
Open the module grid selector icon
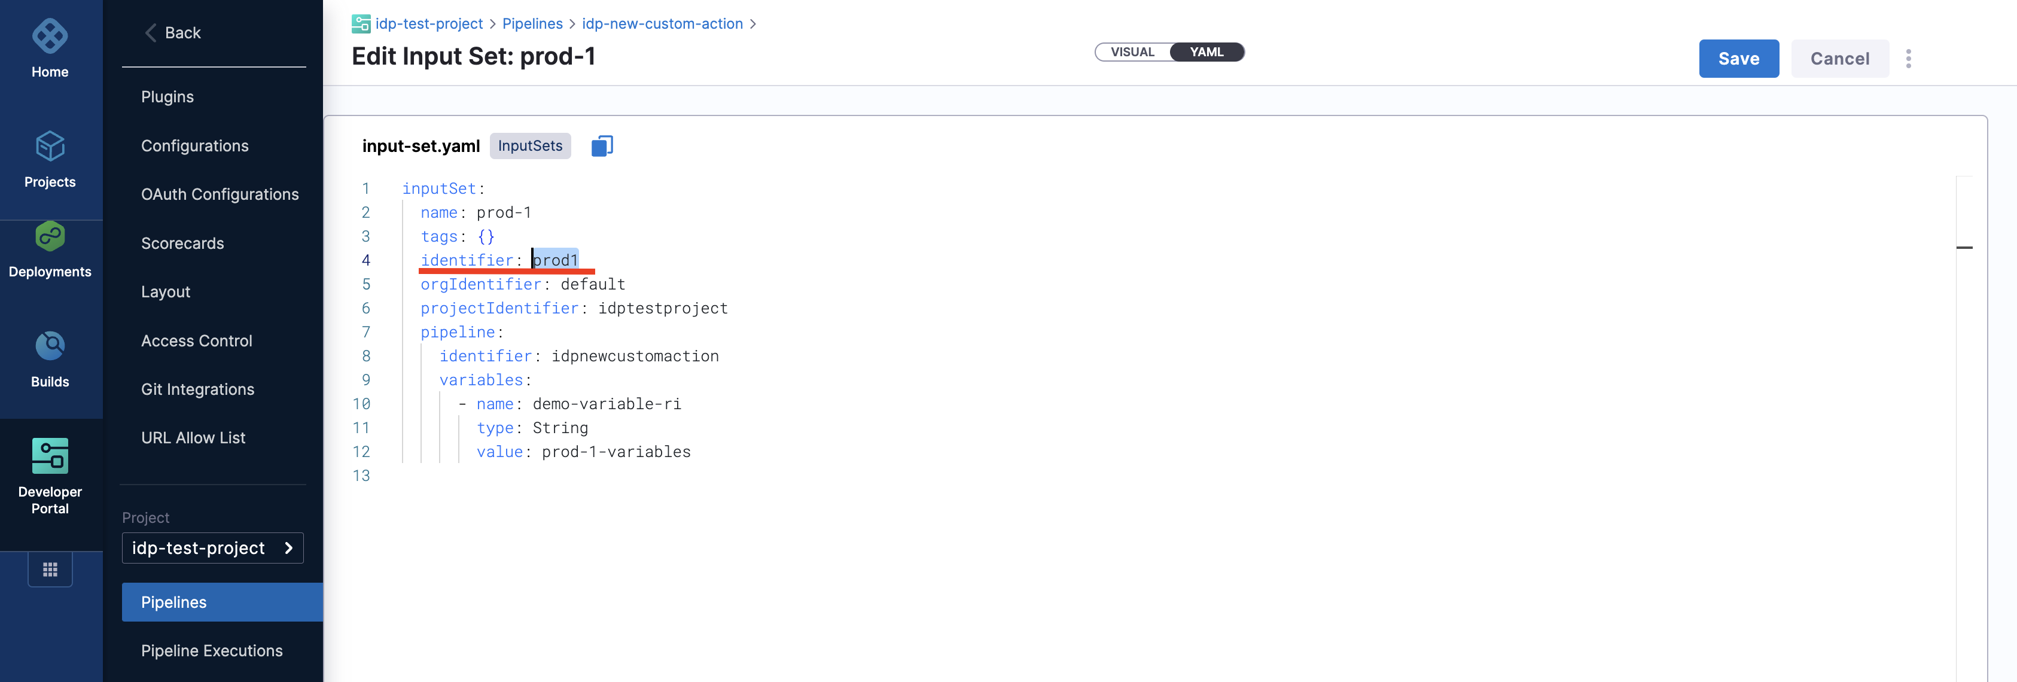pos(50,570)
